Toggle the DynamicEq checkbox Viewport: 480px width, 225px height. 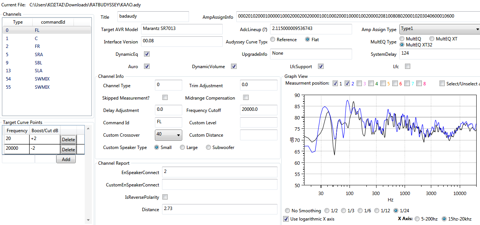pyautogui.click(x=147, y=54)
